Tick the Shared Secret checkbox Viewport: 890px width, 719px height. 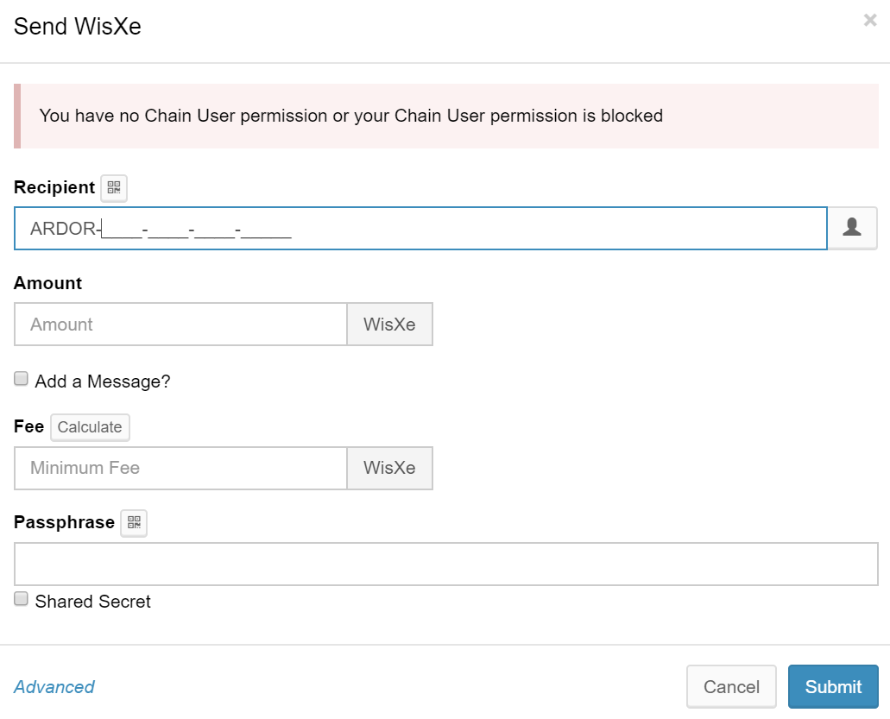[x=22, y=599]
